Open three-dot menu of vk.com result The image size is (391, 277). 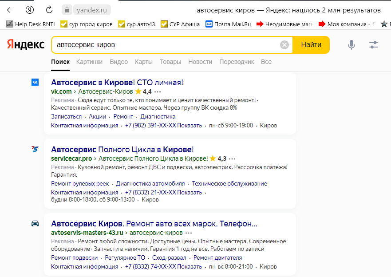(x=158, y=92)
